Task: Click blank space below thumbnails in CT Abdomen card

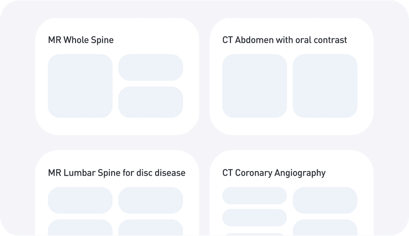Action: pyautogui.click(x=291, y=126)
